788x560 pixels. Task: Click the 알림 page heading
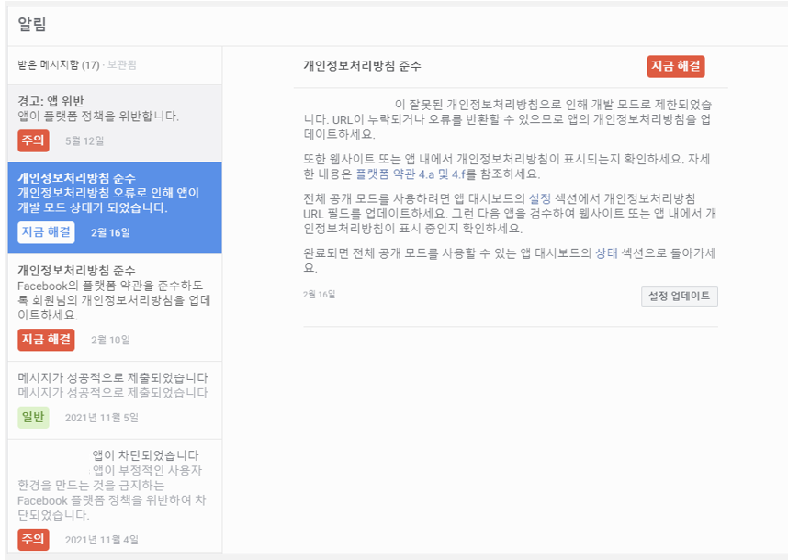click(x=32, y=24)
